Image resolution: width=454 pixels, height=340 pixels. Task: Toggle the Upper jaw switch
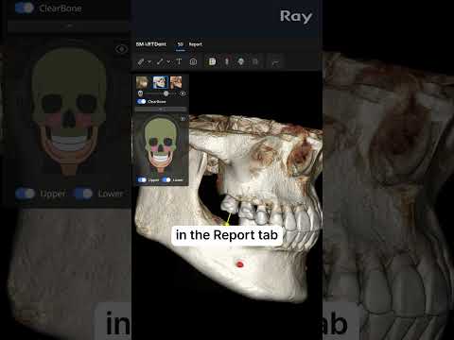click(142, 179)
